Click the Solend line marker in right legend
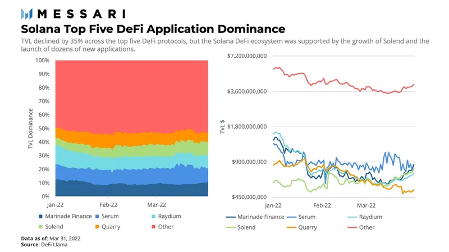This screenshot has width=449, height=252. [x=231, y=228]
